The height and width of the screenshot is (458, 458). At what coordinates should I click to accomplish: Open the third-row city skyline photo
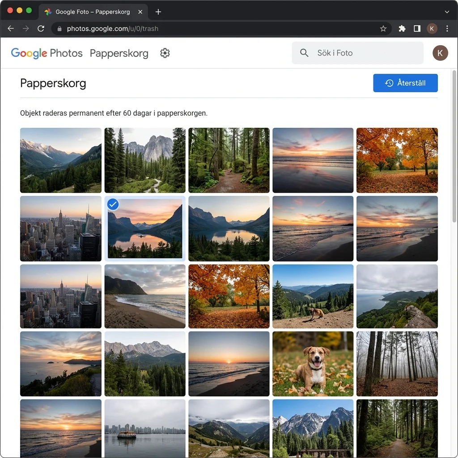click(x=61, y=296)
